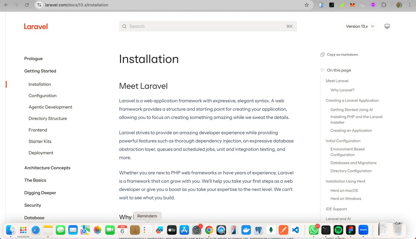
Task: Open the Frontend docs page
Action: [38, 130]
